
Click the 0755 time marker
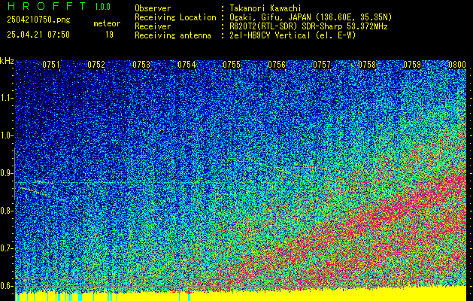click(x=232, y=65)
